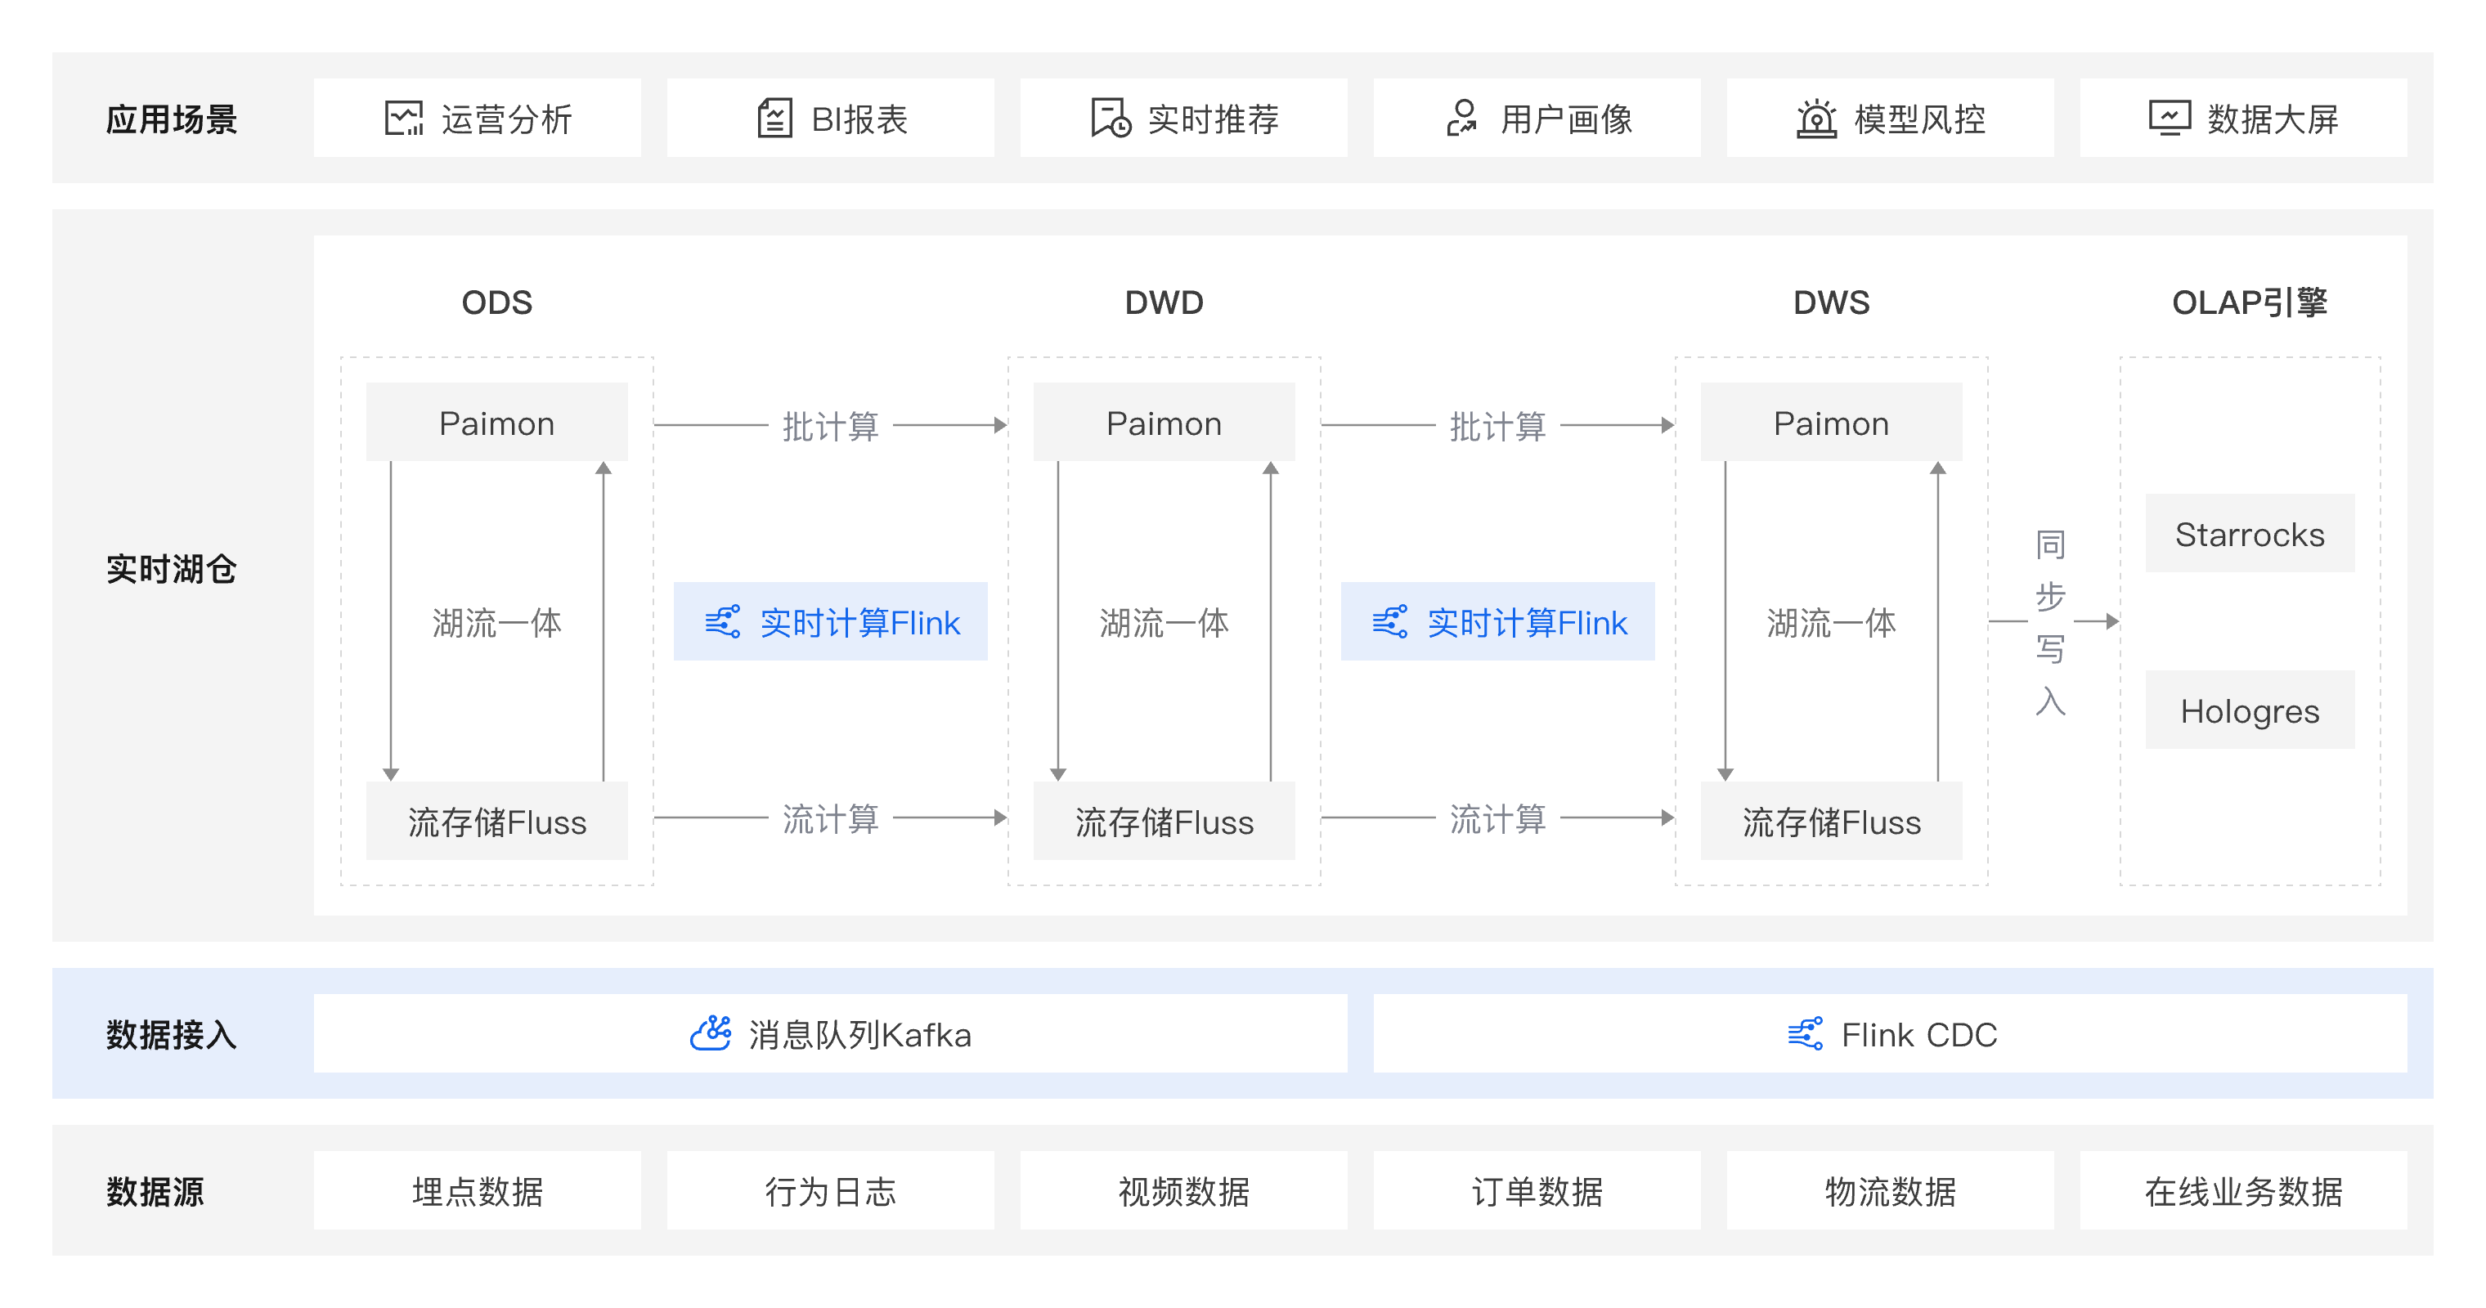
Task: Click the Paimon box under ODS
Action: 496,423
